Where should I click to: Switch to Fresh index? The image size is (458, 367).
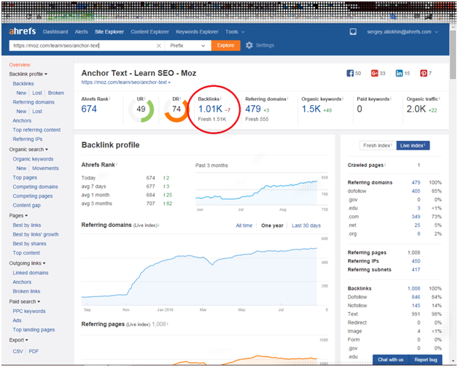[x=378, y=145]
